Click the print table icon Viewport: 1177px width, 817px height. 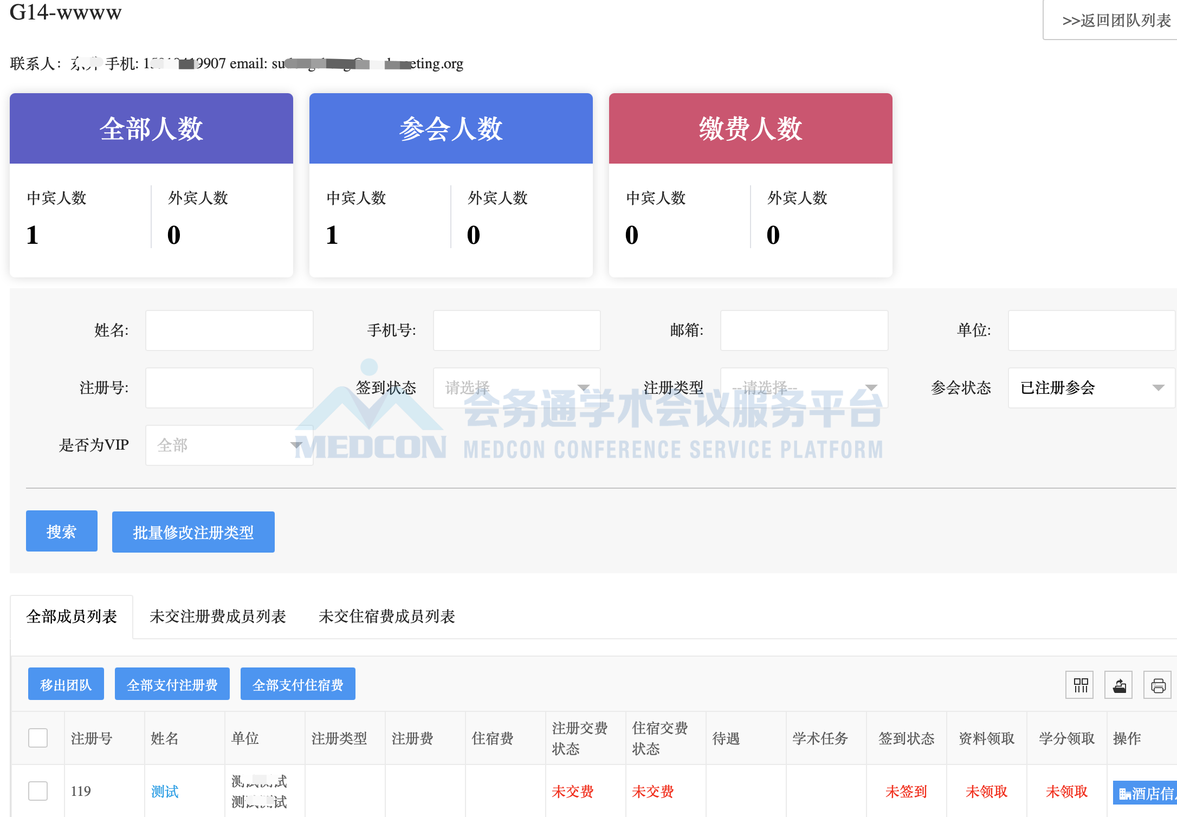(1158, 685)
